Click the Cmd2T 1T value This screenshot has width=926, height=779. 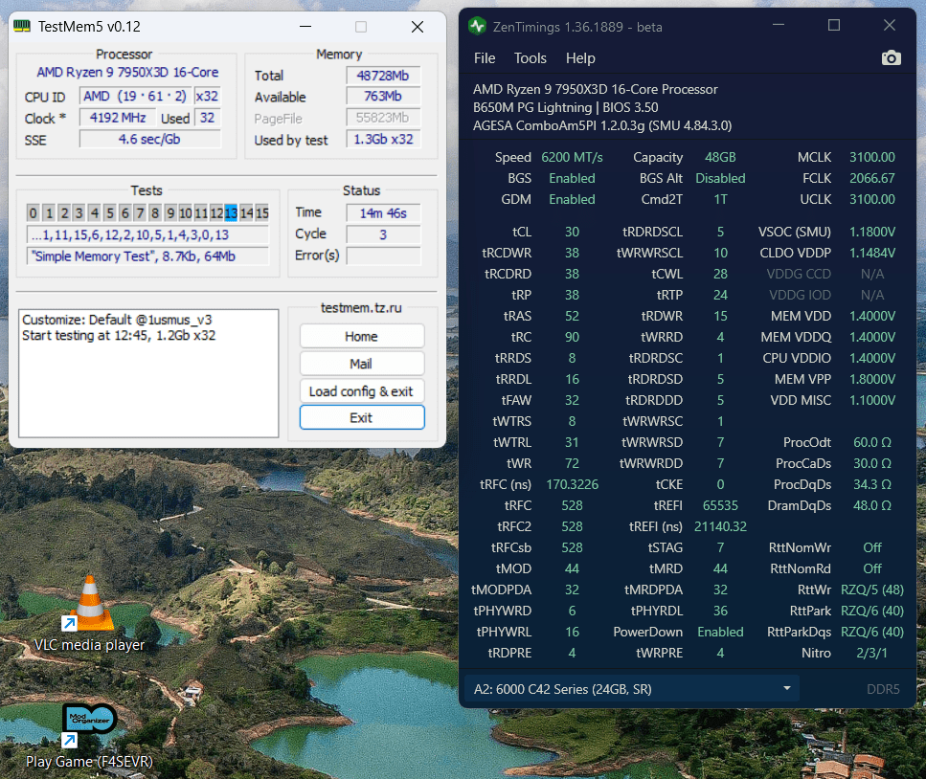click(x=720, y=199)
